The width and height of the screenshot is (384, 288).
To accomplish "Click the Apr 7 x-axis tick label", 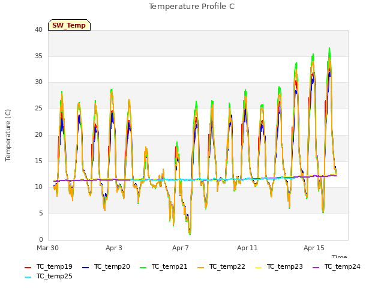I will (181, 248).
